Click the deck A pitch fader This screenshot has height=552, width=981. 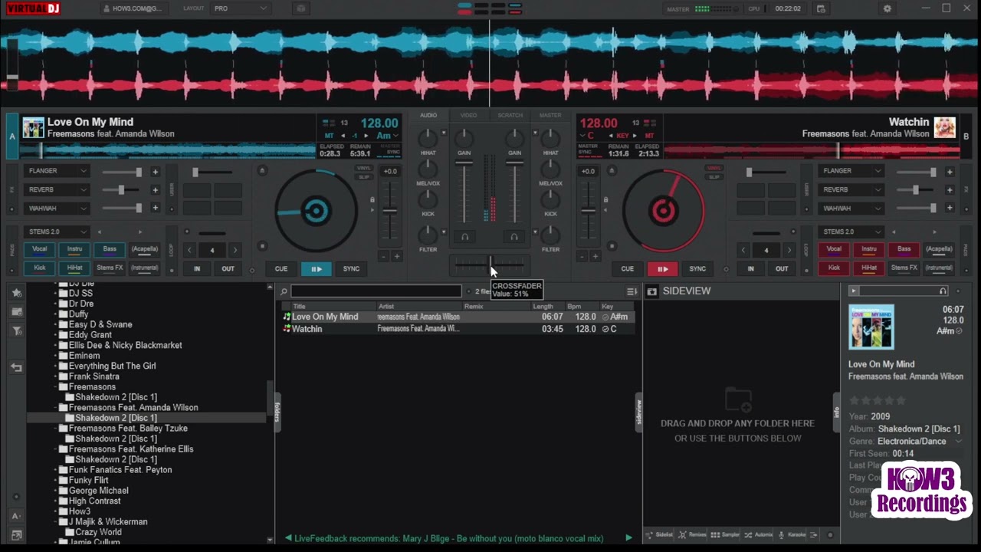[x=391, y=210]
